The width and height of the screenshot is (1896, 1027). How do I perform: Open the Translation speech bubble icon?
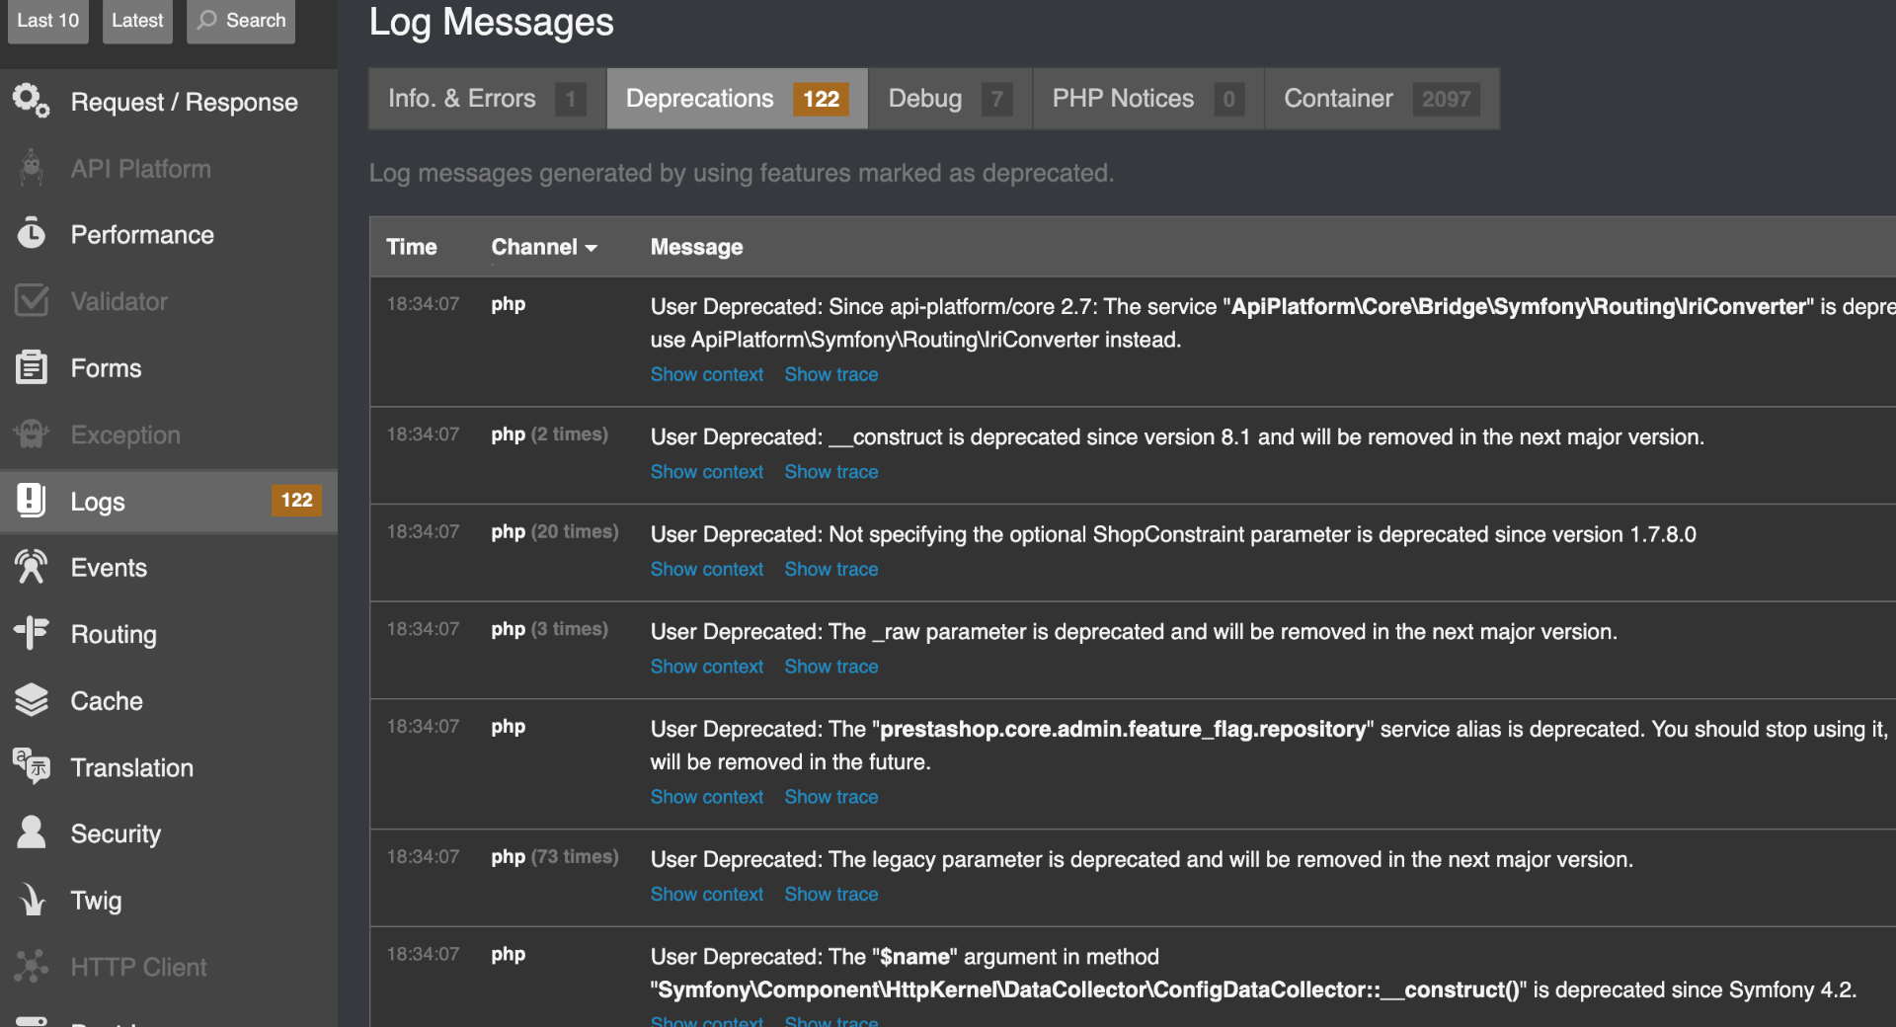coord(31,766)
